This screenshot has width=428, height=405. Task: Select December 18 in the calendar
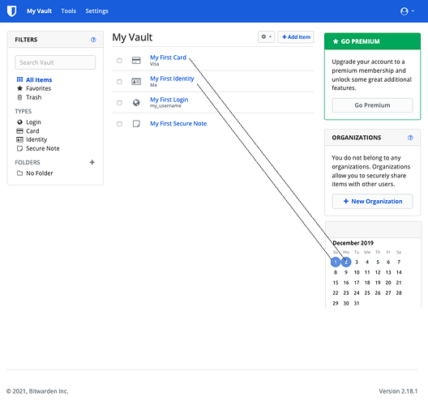click(367, 283)
